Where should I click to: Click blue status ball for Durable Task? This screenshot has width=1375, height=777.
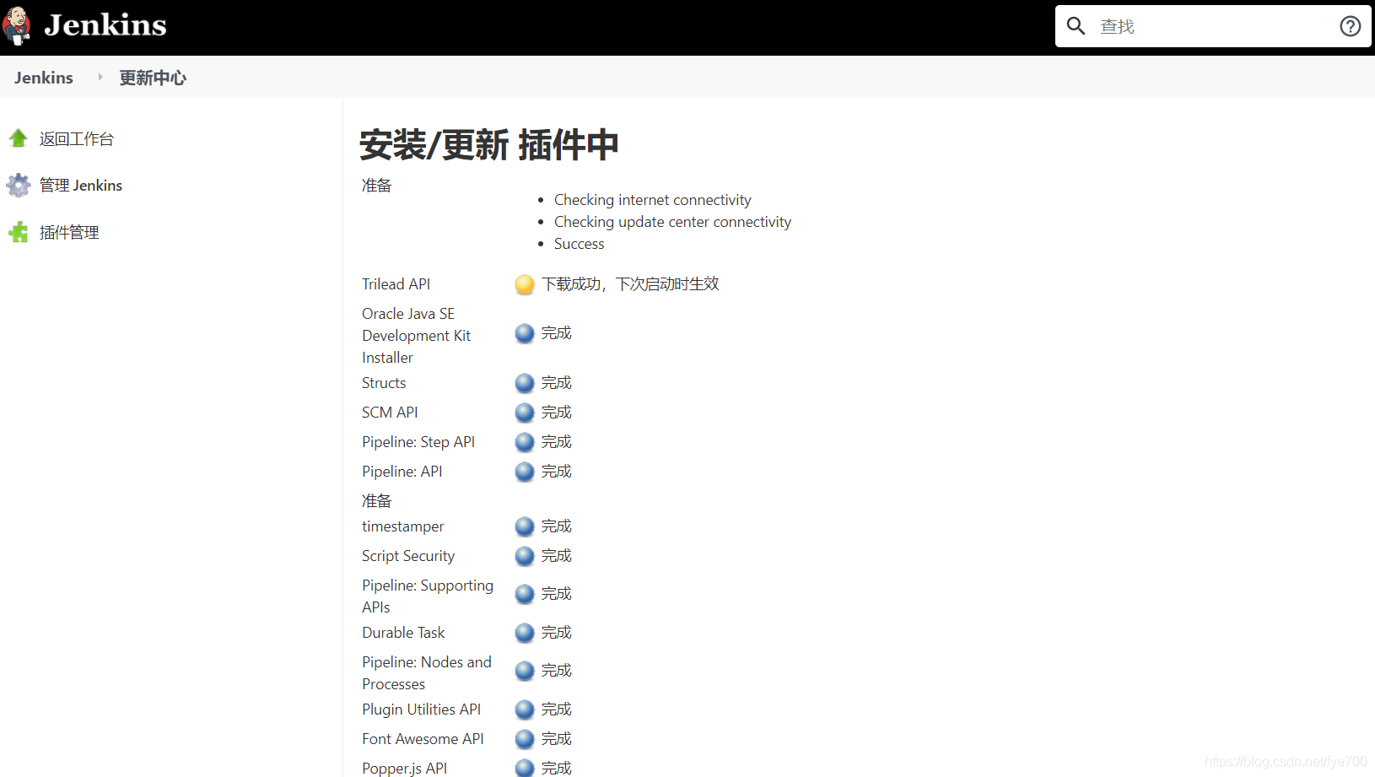point(525,634)
